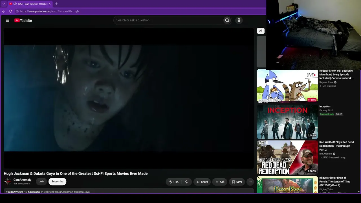Subscribe to the CineAnomaly channel

click(x=57, y=182)
